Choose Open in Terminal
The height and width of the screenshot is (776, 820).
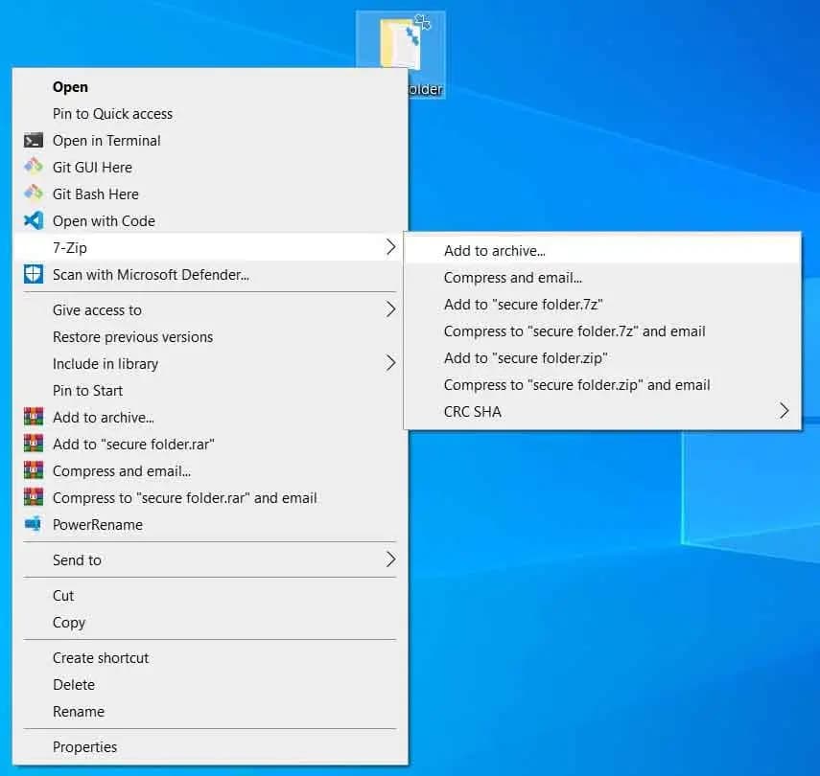click(209, 141)
